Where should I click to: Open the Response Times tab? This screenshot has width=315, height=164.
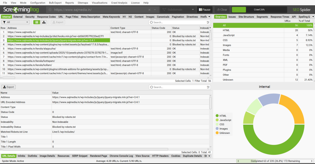(280, 17)
